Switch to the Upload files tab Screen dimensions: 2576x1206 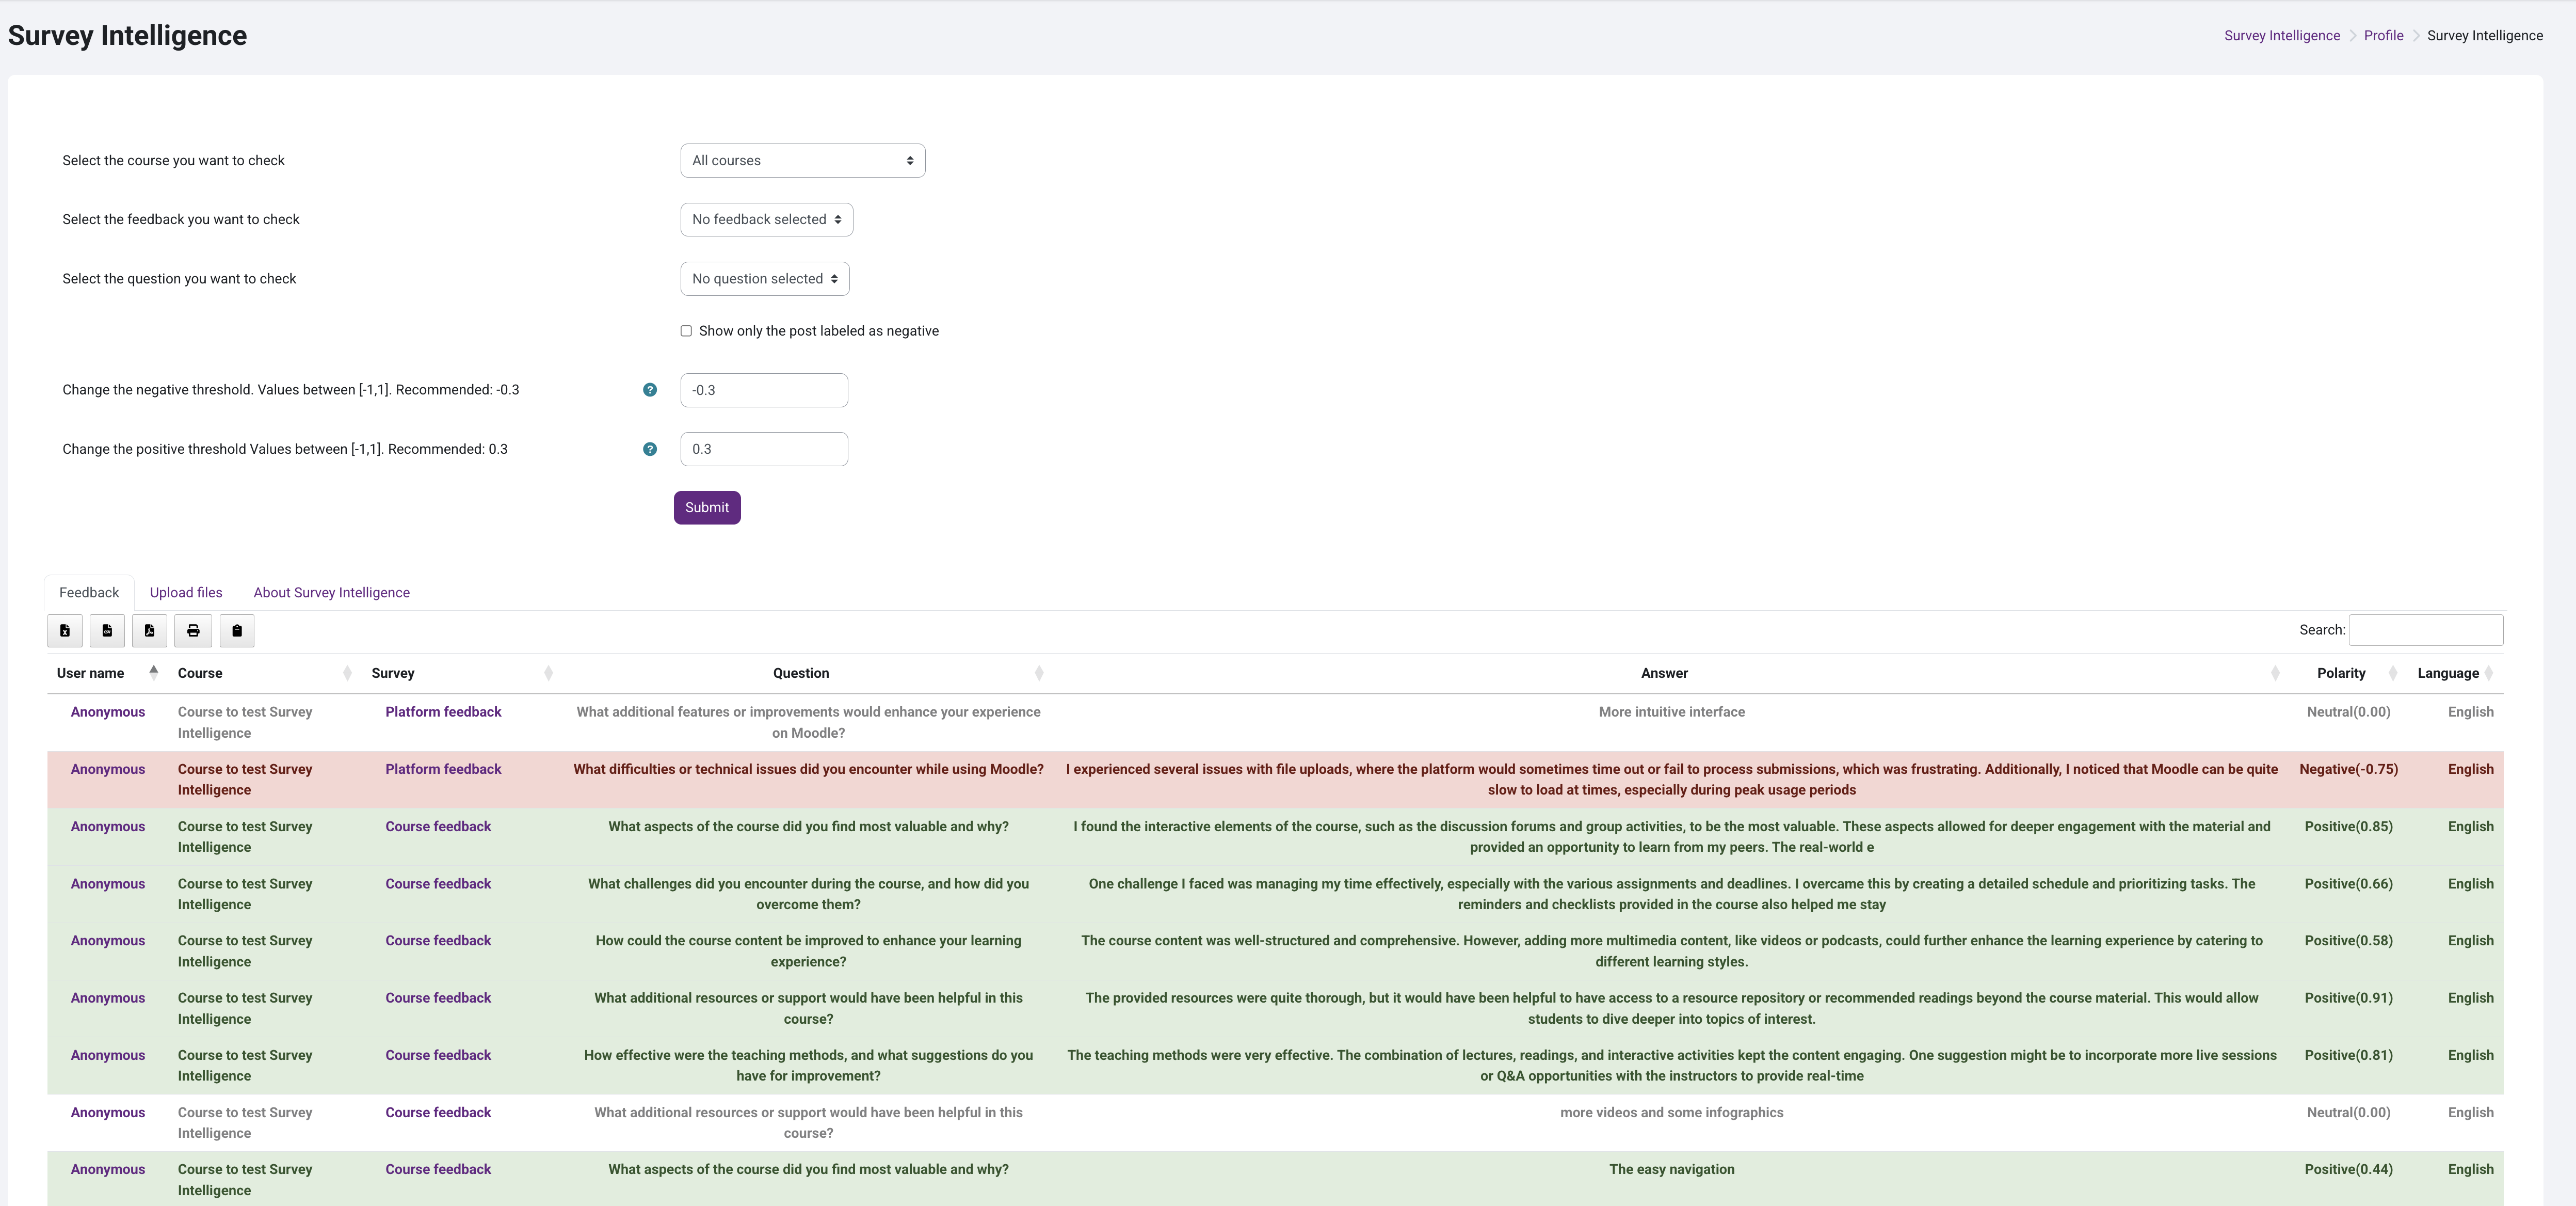tap(186, 593)
